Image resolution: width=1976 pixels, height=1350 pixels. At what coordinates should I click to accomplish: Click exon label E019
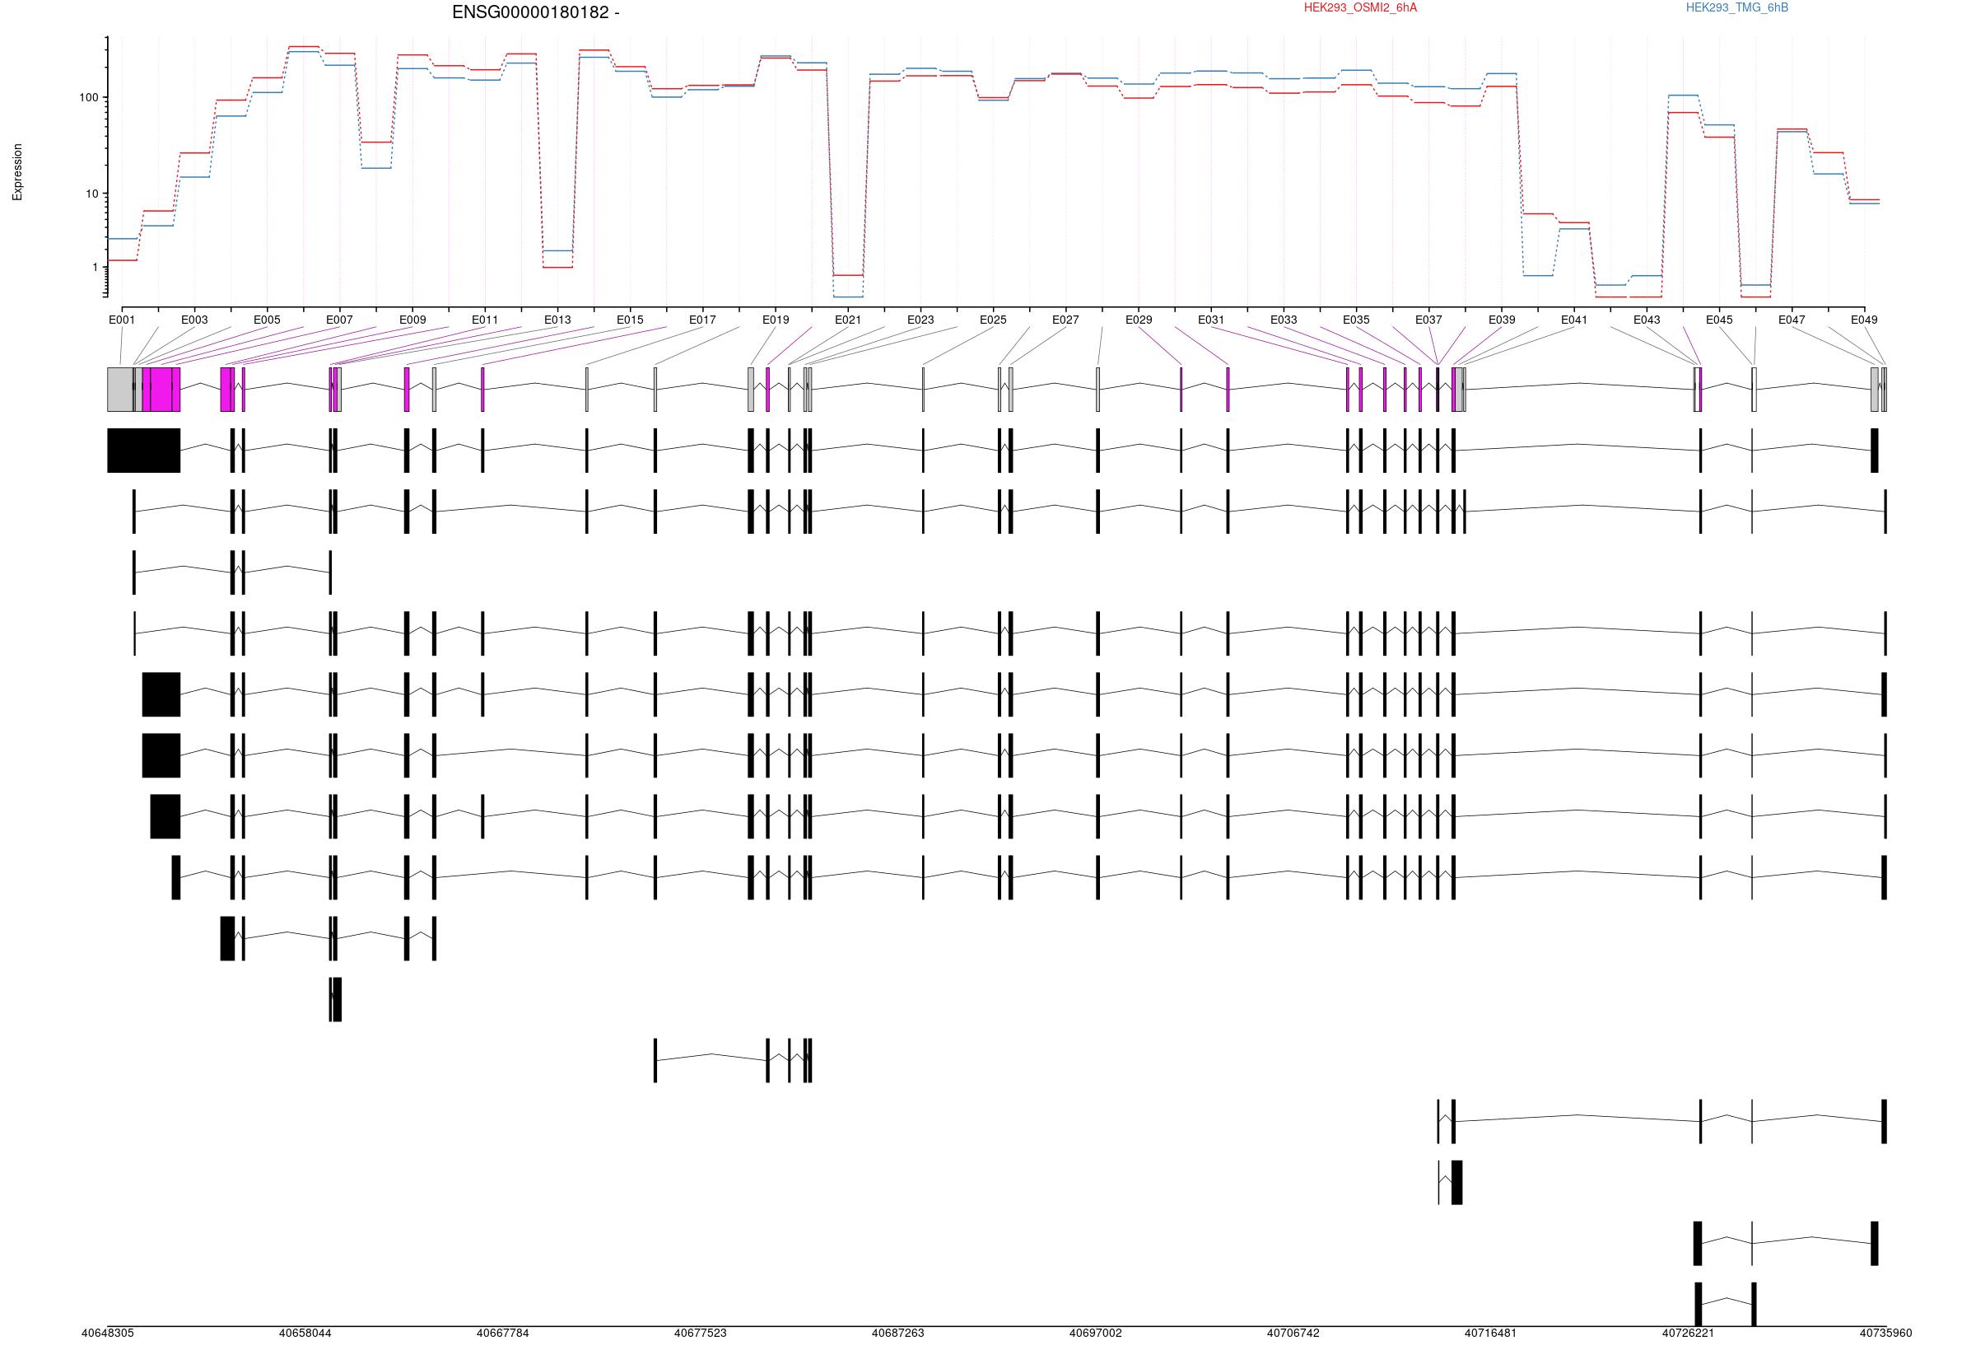pyautogui.click(x=776, y=320)
